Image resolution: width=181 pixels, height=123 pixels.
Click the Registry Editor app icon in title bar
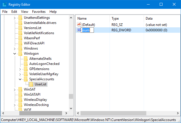pyautogui.click(x=5, y=4)
